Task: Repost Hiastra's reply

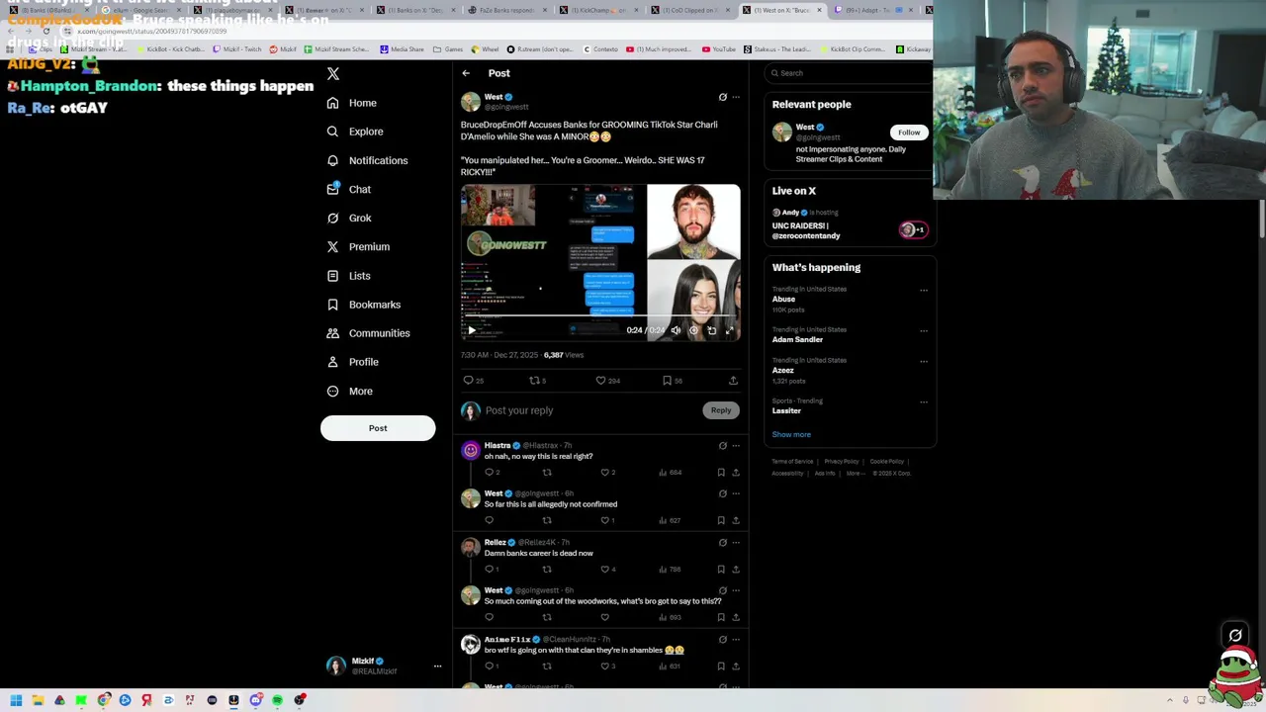Action: (x=547, y=473)
